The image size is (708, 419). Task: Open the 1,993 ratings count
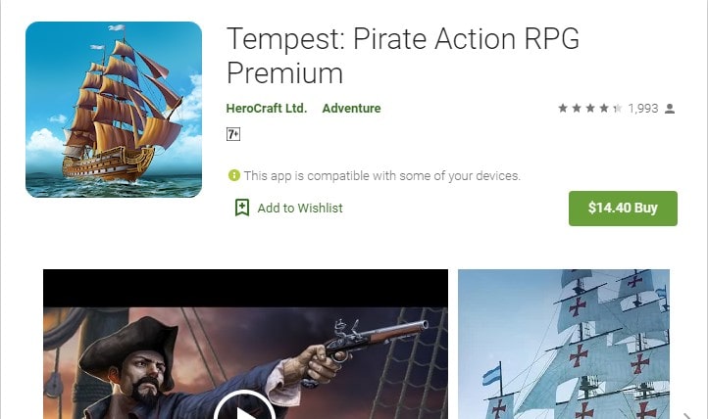click(643, 109)
